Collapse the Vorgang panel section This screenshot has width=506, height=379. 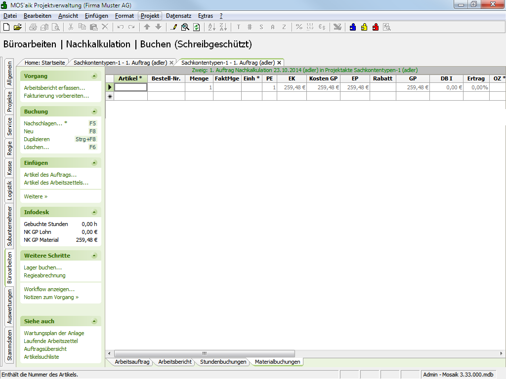pos(94,76)
